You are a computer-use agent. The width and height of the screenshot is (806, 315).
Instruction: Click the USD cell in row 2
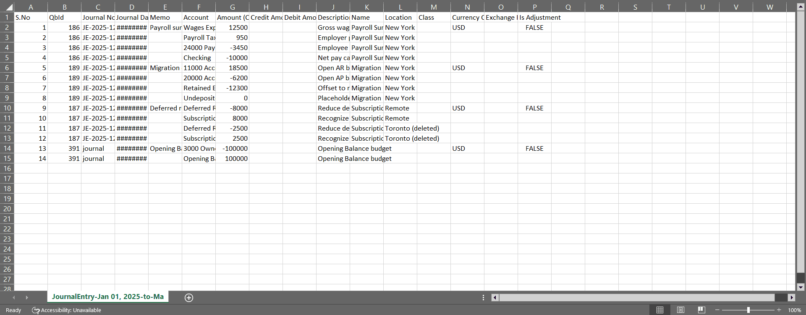[x=467, y=27]
